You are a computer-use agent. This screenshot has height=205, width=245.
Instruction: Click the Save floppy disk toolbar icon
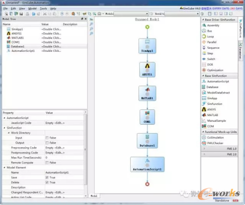tap(21, 14)
